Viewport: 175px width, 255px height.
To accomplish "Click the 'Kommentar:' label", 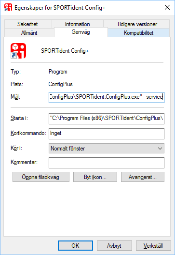I will click(x=24, y=162).
